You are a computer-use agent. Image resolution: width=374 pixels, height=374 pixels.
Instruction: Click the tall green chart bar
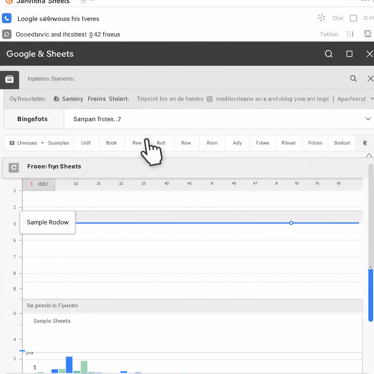(84, 367)
